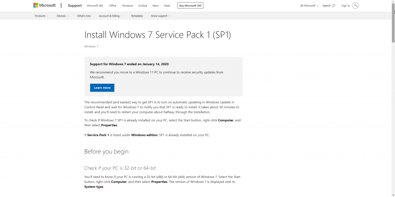This screenshot has width=395, height=197.
Task: Select the Xbox navigation link
Action: pyautogui.click(x=155, y=5)
